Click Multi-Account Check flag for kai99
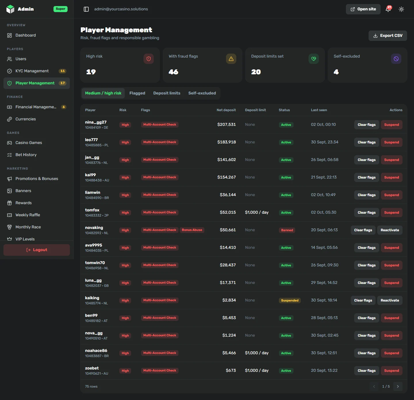This screenshot has width=414, height=400. tap(160, 177)
